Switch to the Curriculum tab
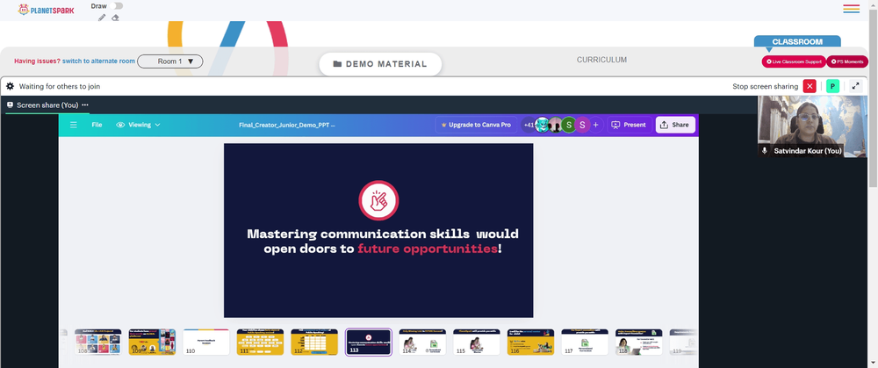 602,60
